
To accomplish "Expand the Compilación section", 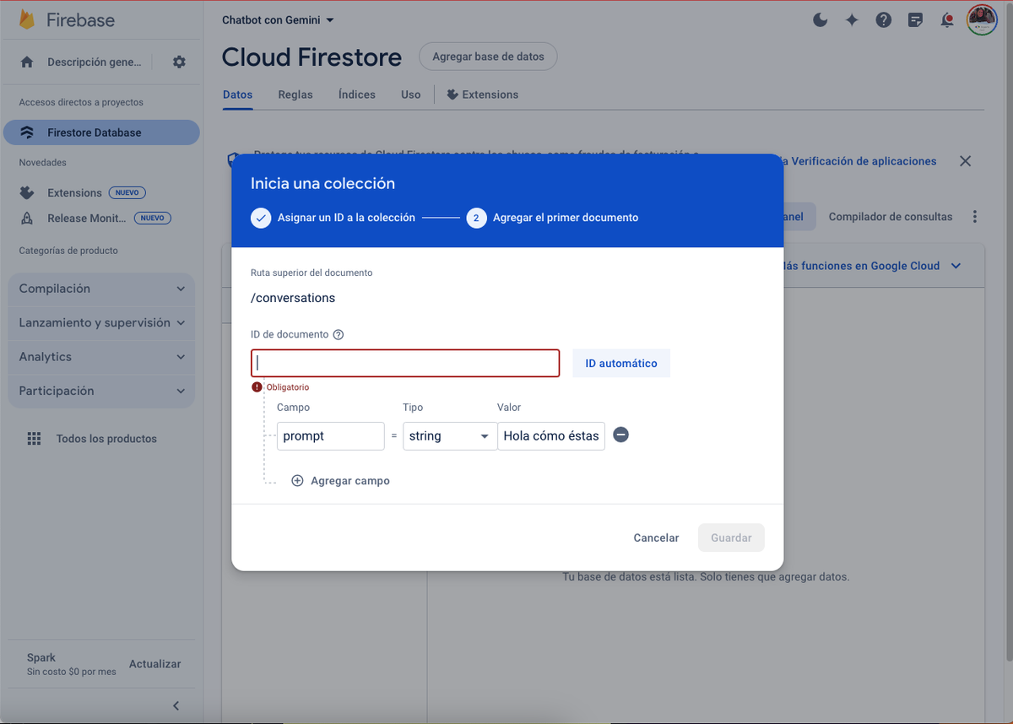I will pyautogui.click(x=101, y=289).
